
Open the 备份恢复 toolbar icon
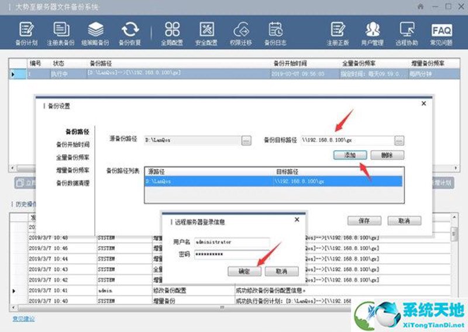click(x=130, y=34)
